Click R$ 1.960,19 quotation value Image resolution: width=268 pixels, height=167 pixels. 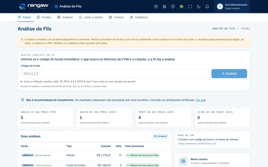tap(104, 165)
